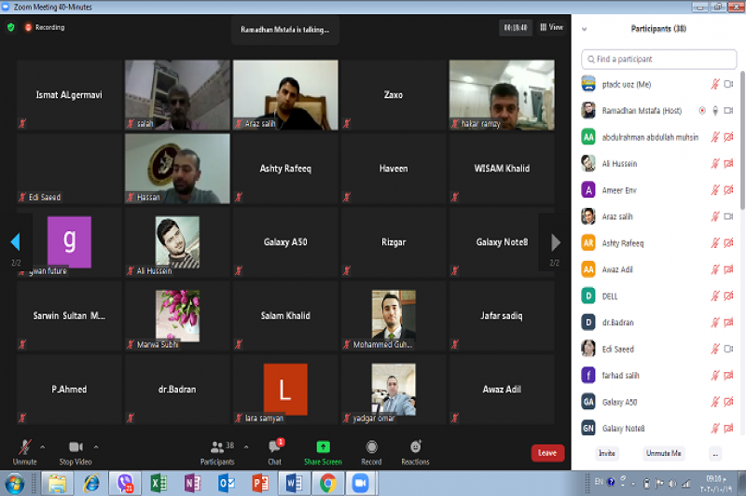
Task: Open Excel from the taskbar
Action: [159, 483]
